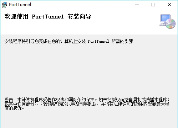The image size is (178, 133).
Task: Click the computer and CD setup graphic
Action: point(167,21)
